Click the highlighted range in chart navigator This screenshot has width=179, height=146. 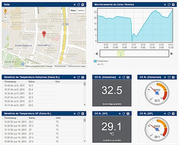[x=120, y=54]
